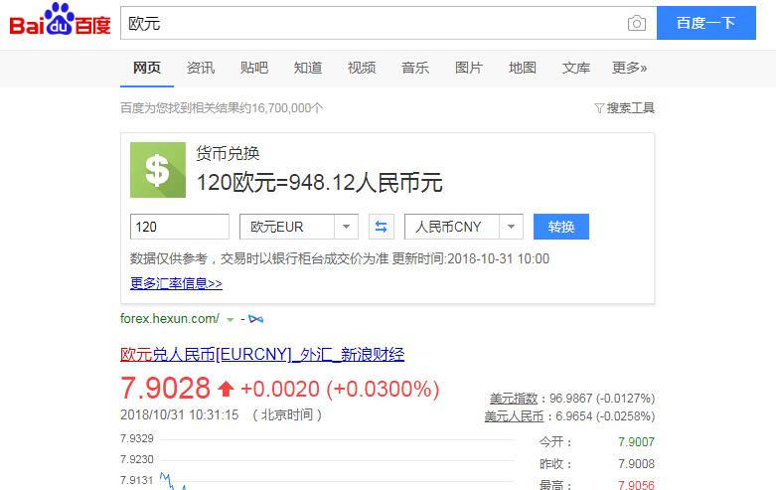The width and height of the screenshot is (776, 490).
Task: Open the forex.hexun.com green dropdown arrow
Action: (230, 320)
